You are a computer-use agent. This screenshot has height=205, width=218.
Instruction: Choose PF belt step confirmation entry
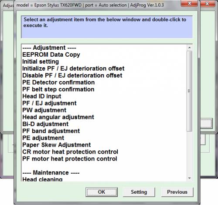tap(58, 89)
